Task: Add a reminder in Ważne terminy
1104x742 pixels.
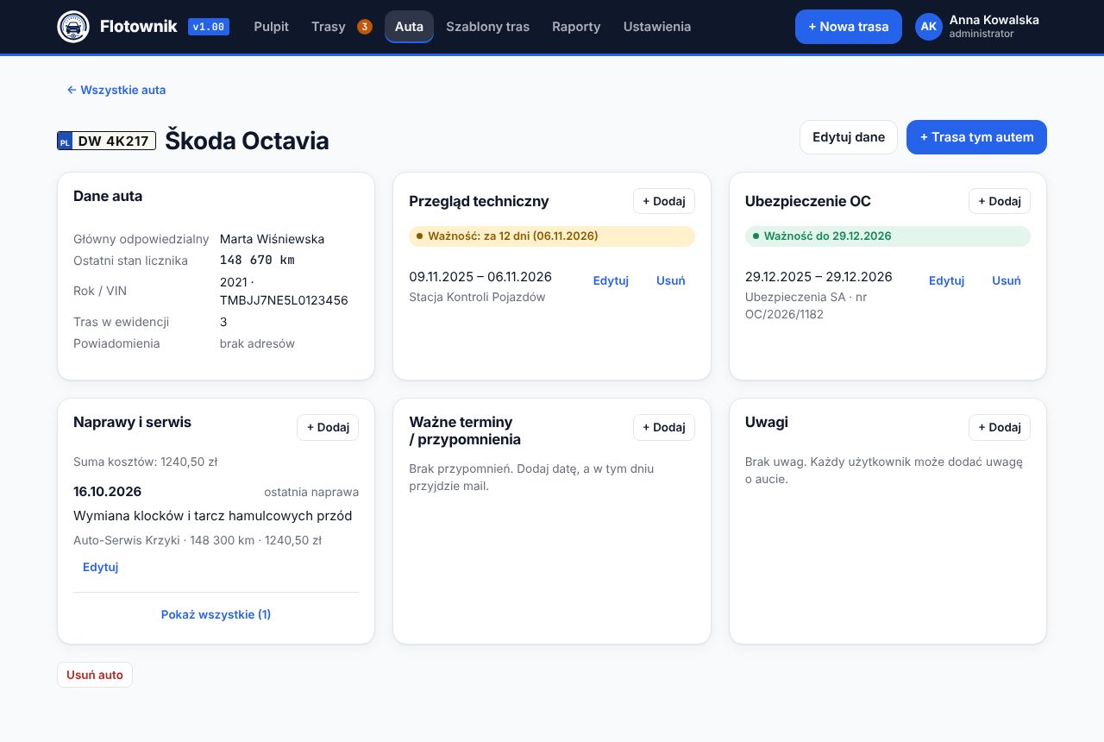Action: (664, 427)
